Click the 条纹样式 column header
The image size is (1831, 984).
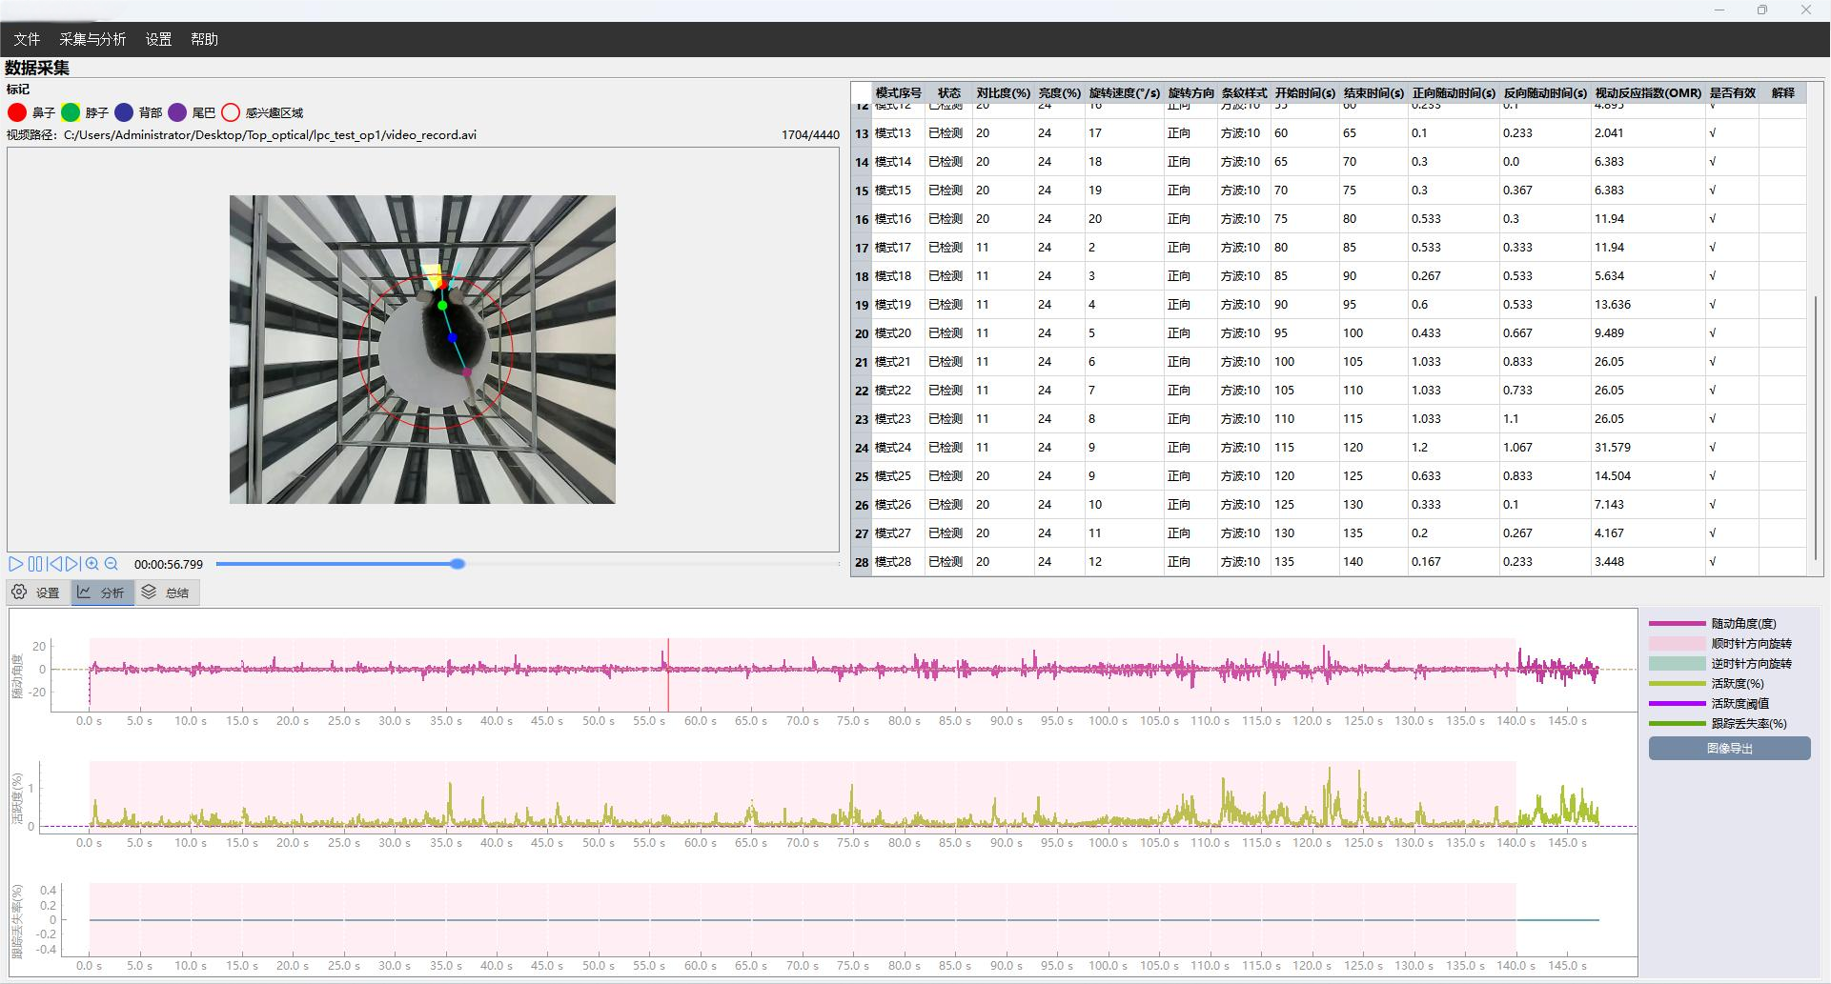coord(1244,93)
